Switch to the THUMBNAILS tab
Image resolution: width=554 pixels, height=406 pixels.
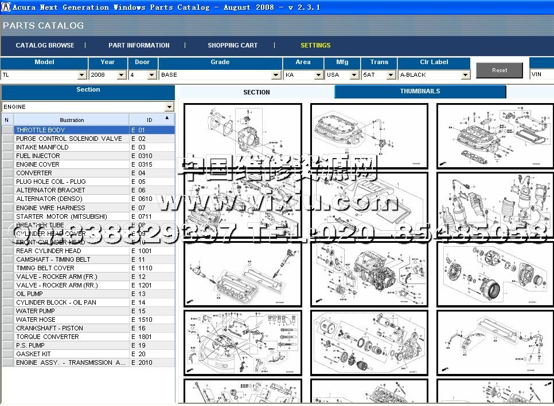pyautogui.click(x=420, y=92)
